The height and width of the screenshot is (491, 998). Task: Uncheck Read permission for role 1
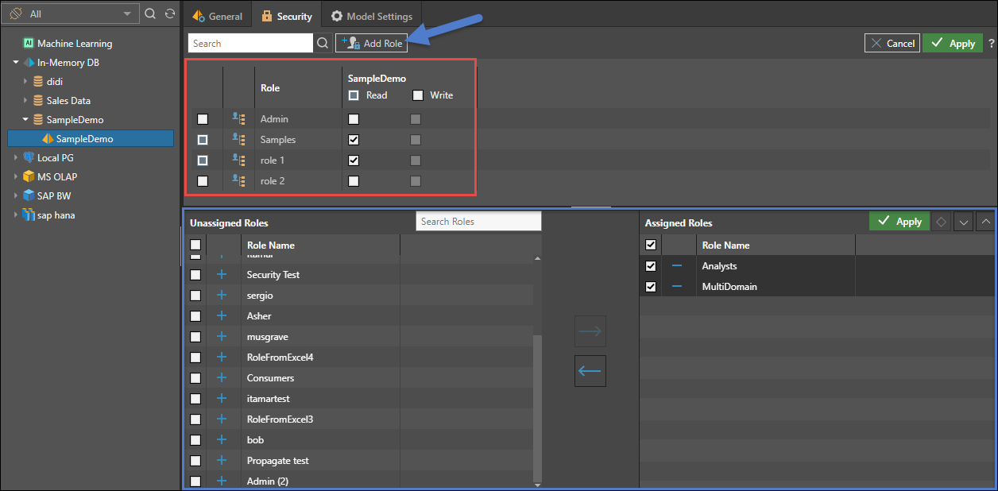coord(354,160)
